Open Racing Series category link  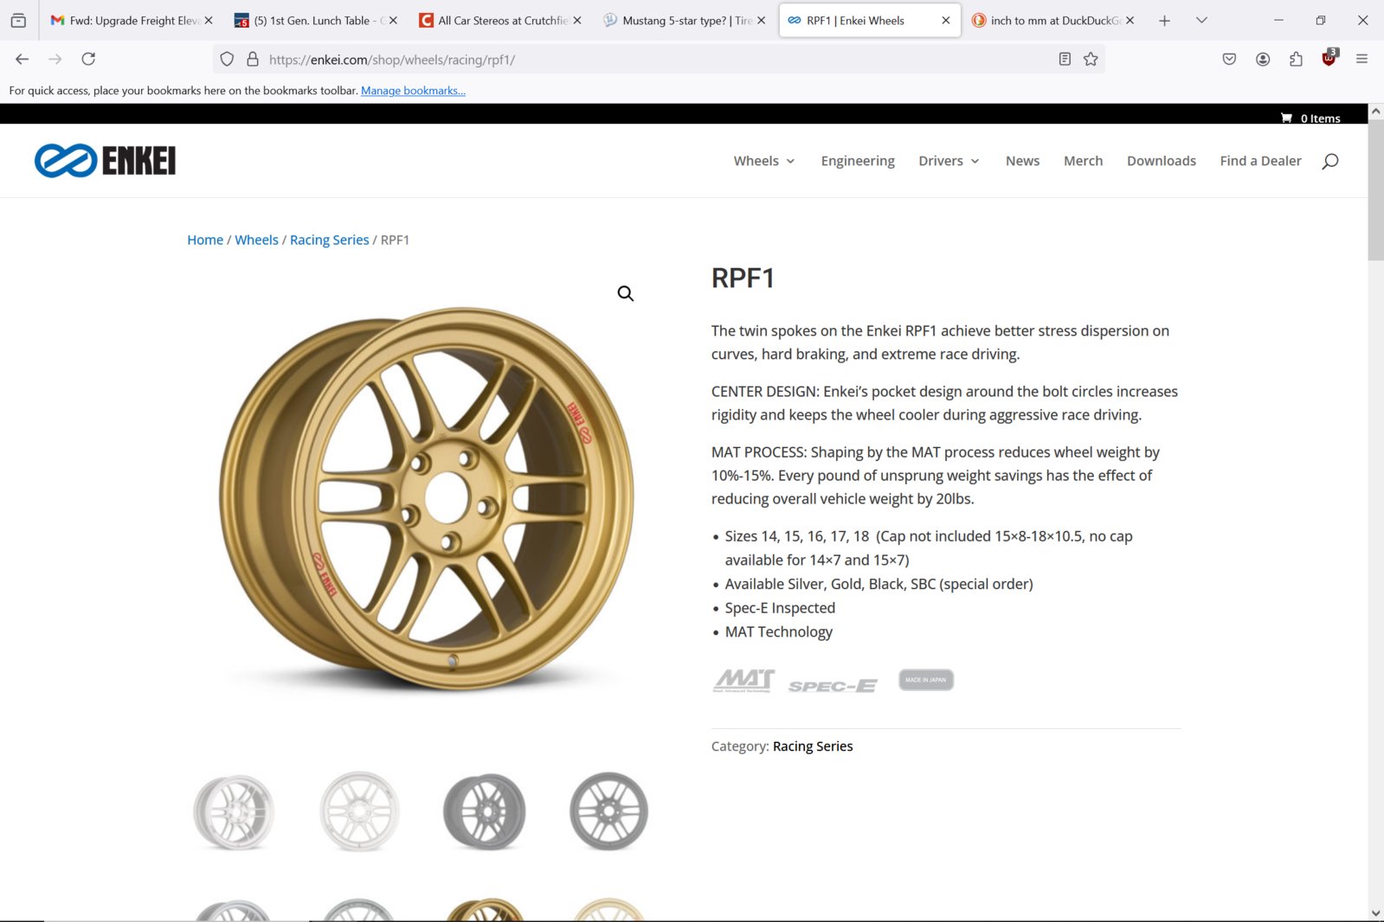coord(812,746)
